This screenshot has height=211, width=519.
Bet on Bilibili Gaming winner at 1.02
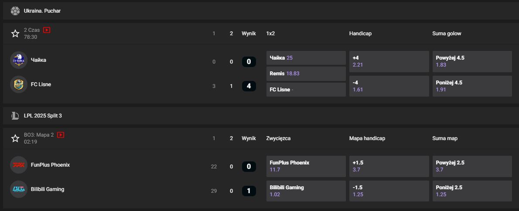pos(306,191)
